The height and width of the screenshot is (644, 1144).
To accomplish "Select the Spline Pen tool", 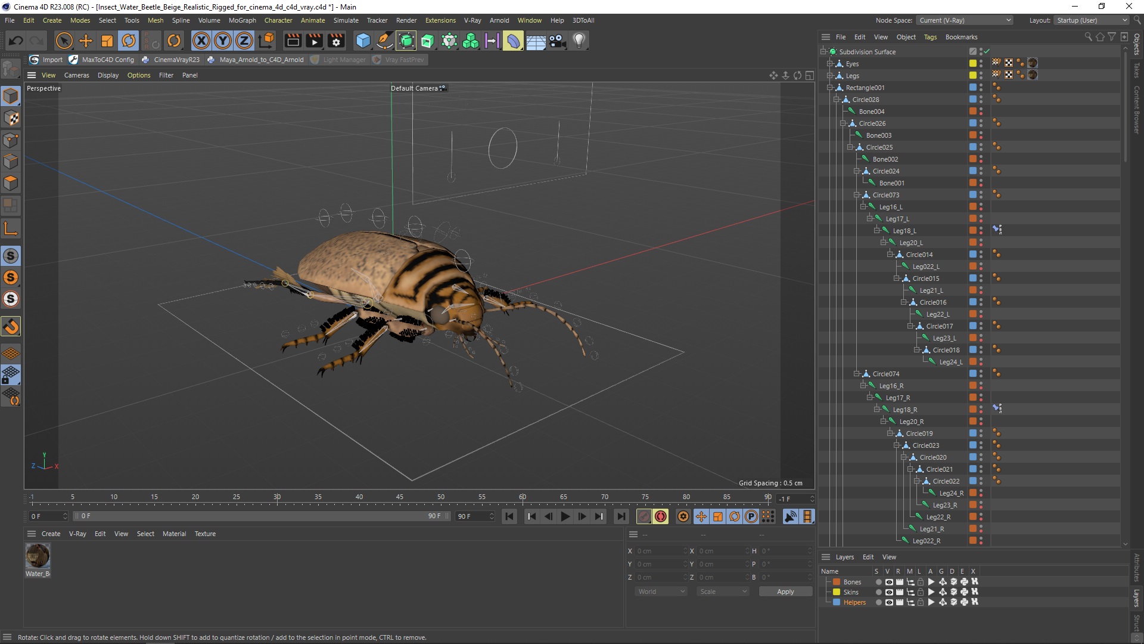I will pyautogui.click(x=385, y=41).
